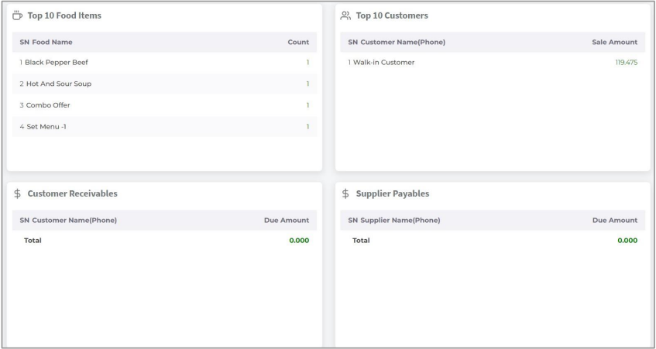
Task: Click the Total label in Customer Receivables
Action: click(x=33, y=241)
